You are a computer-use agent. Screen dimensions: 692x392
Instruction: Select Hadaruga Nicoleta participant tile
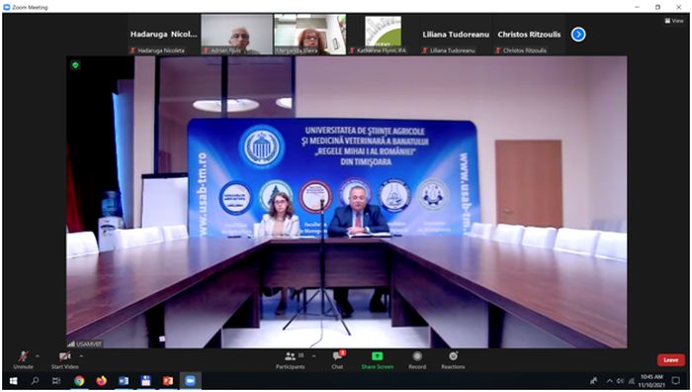[x=164, y=35]
